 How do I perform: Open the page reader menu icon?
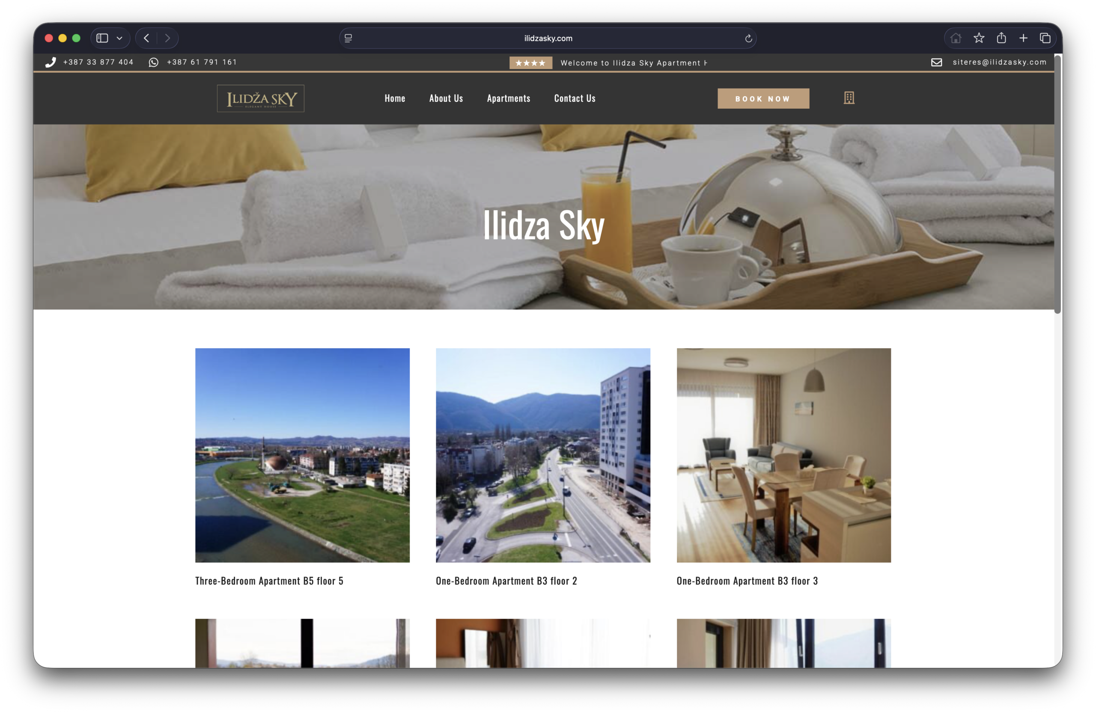(348, 38)
